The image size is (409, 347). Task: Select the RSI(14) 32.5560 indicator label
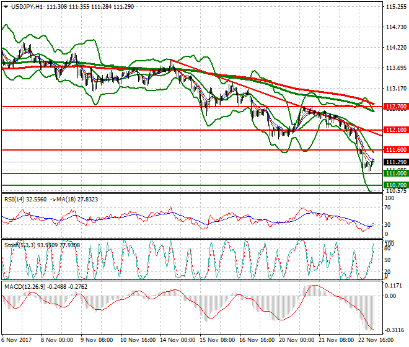point(25,200)
